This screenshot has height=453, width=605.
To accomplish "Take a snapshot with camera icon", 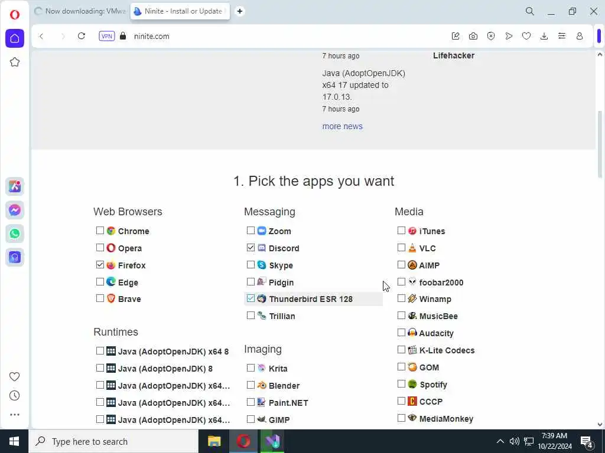I will (x=473, y=36).
